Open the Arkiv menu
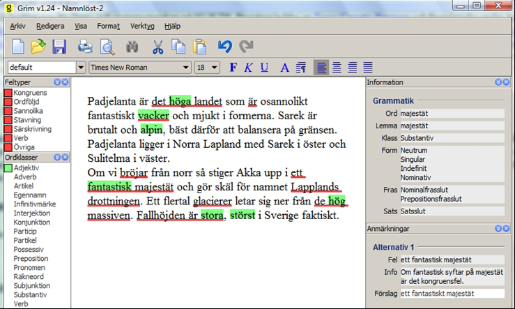Viewport: 515px width, 309px height. [x=17, y=26]
